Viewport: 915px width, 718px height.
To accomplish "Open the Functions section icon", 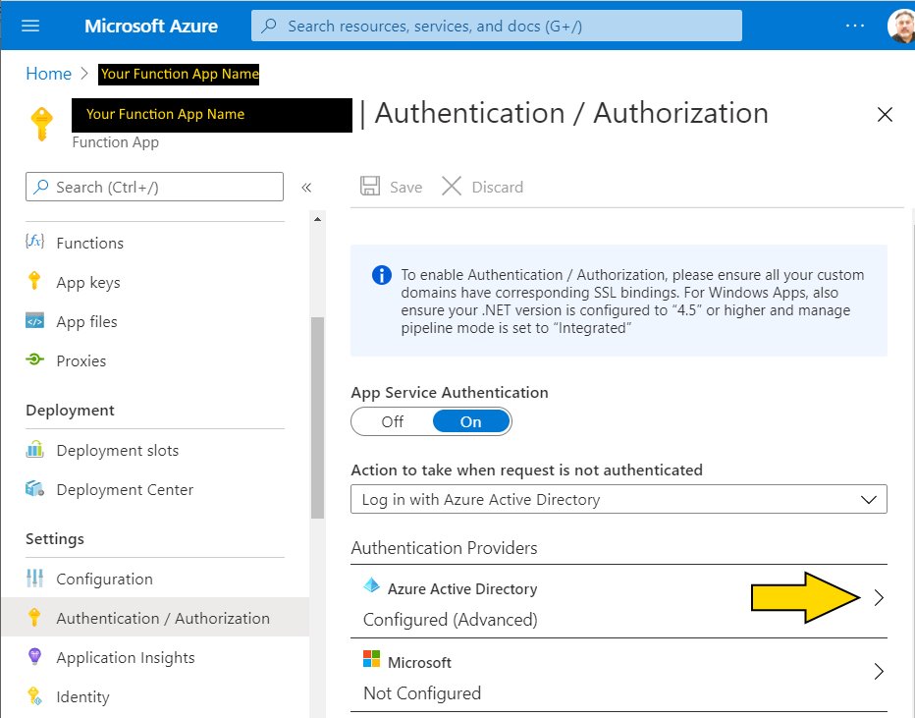I will 35,243.
